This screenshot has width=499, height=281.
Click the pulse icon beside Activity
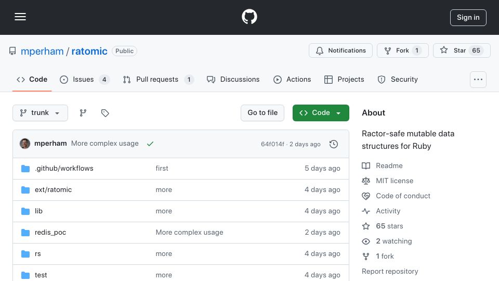point(366,211)
